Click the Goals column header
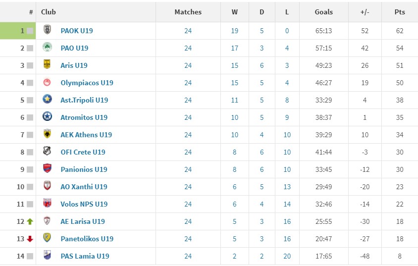 (323, 12)
